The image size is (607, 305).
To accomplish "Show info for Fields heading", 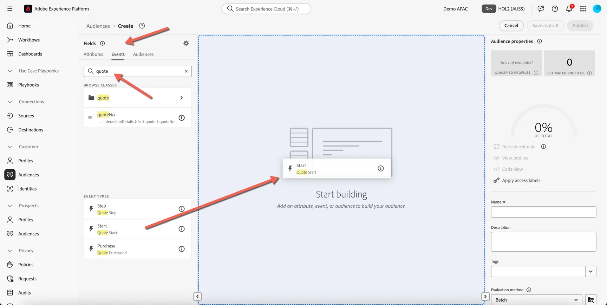I will pyautogui.click(x=103, y=43).
